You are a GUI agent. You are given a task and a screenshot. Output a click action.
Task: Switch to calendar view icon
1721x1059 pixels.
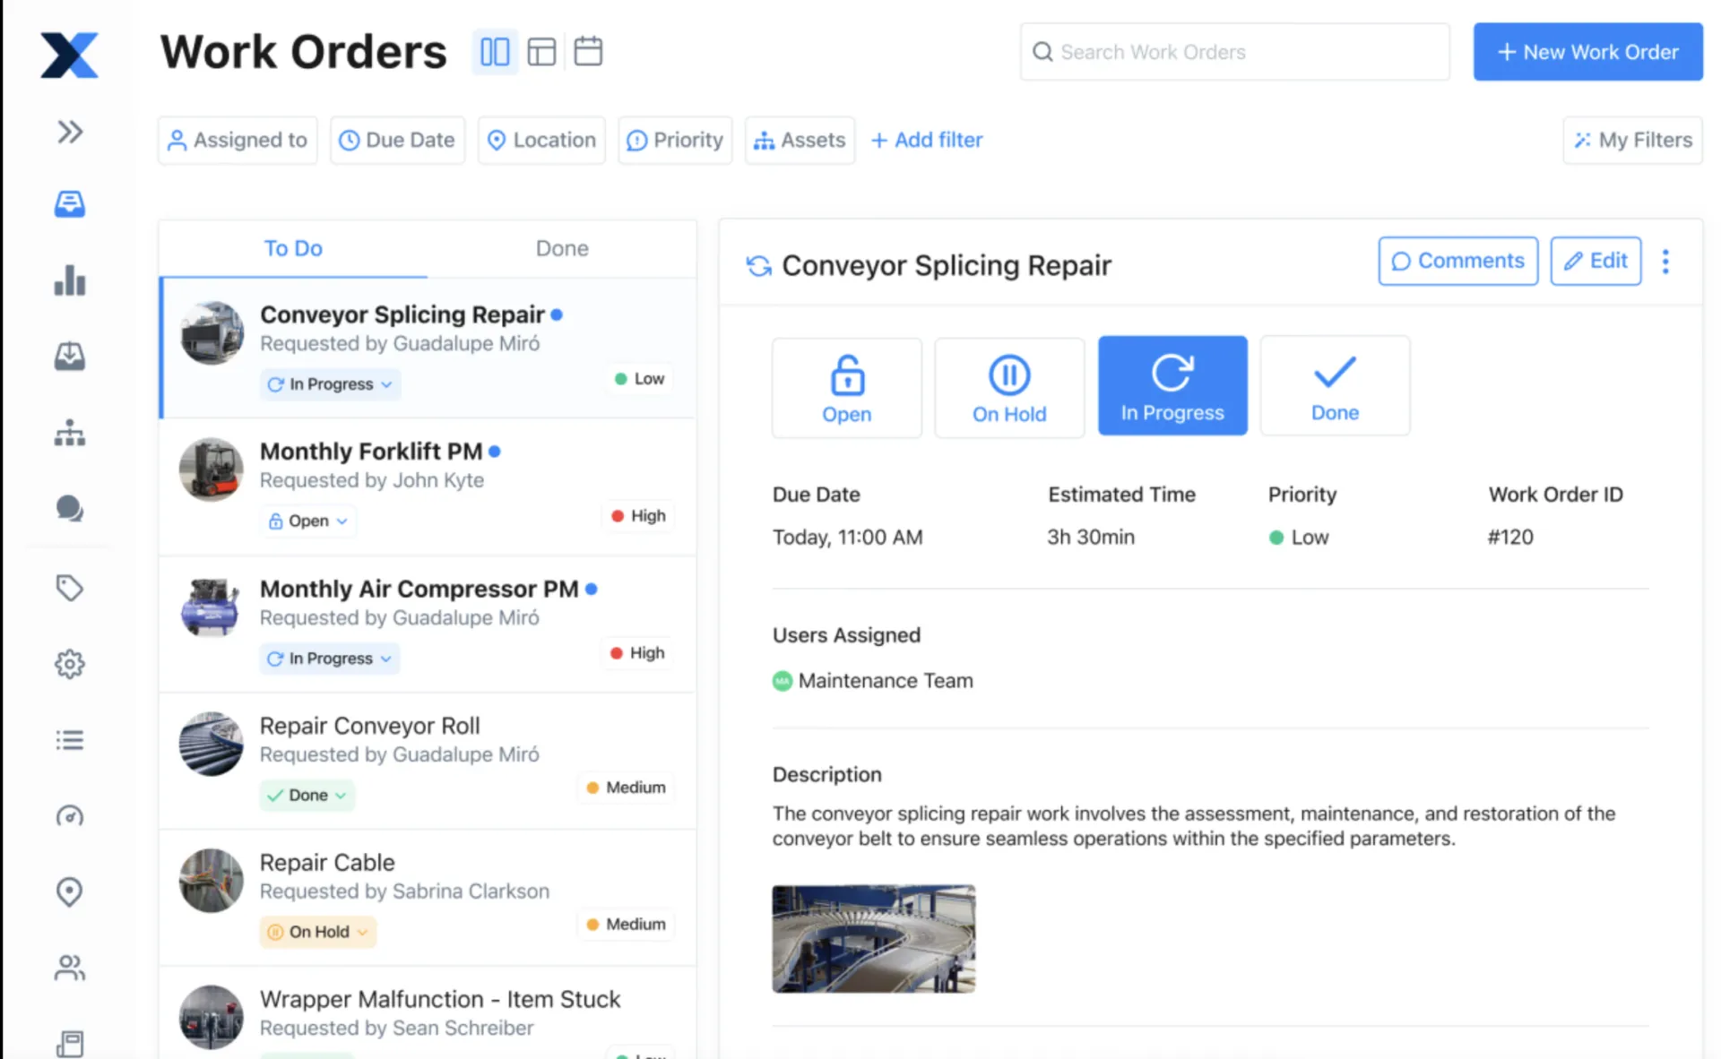coord(588,51)
